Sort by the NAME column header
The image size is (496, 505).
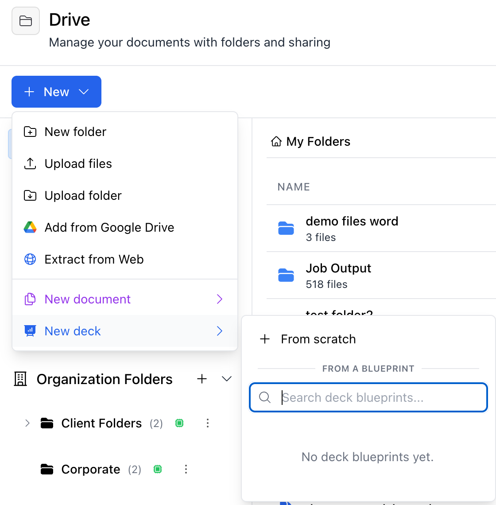pos(294,187)
